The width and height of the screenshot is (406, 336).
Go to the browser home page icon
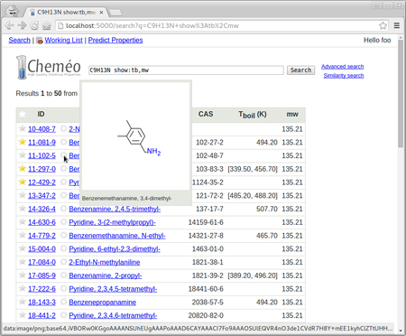[x=46, y=25]
